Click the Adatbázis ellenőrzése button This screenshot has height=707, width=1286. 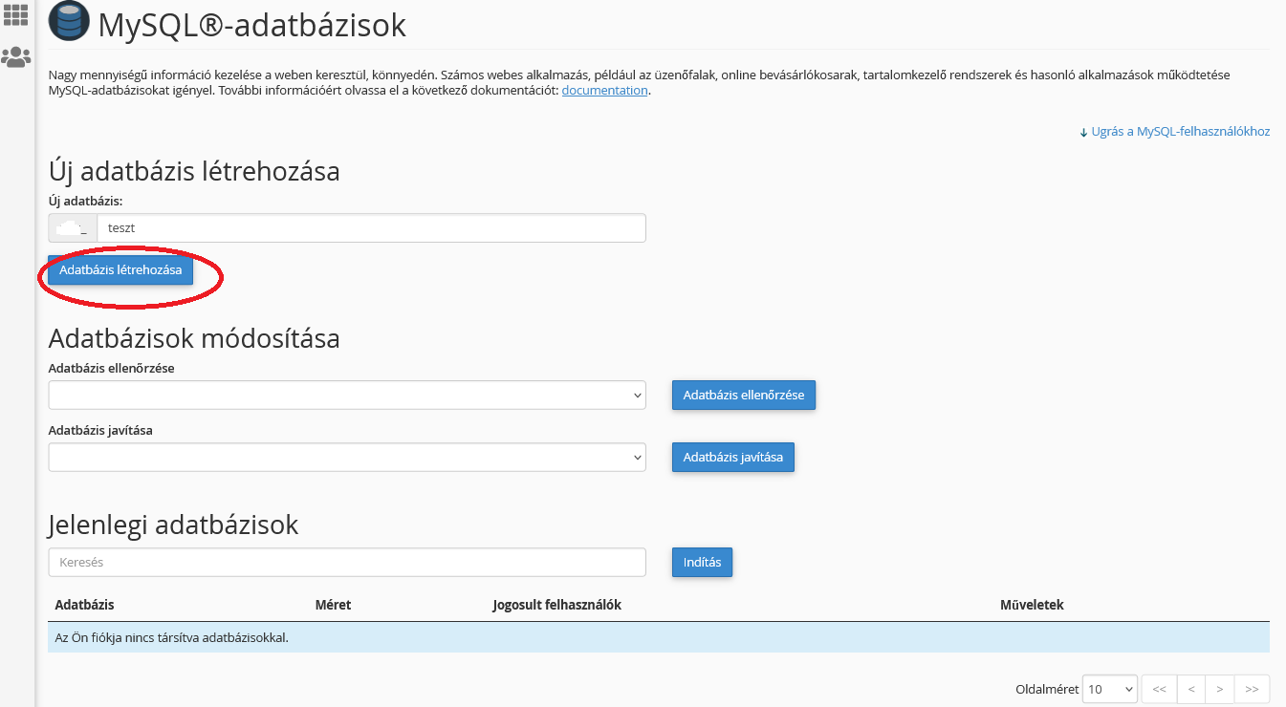[x=744, y=395]
